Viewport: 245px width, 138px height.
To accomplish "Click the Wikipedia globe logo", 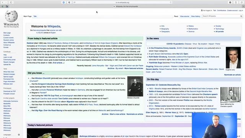I will [11, 16].
